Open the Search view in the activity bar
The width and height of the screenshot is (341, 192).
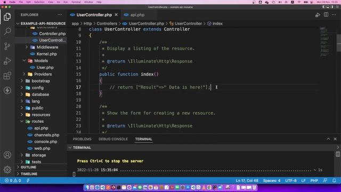click(x=7, y=31)
